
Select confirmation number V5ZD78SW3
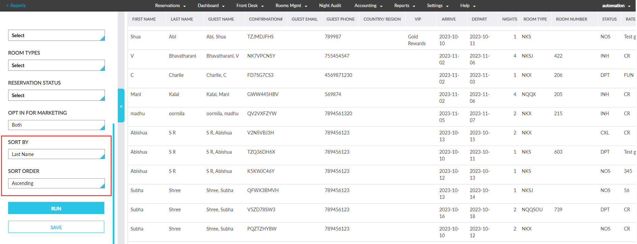tap(261, 210)
